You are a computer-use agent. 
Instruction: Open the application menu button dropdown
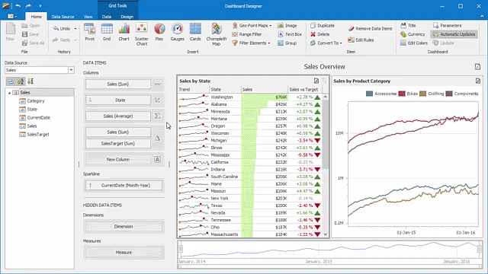(12, 16)
